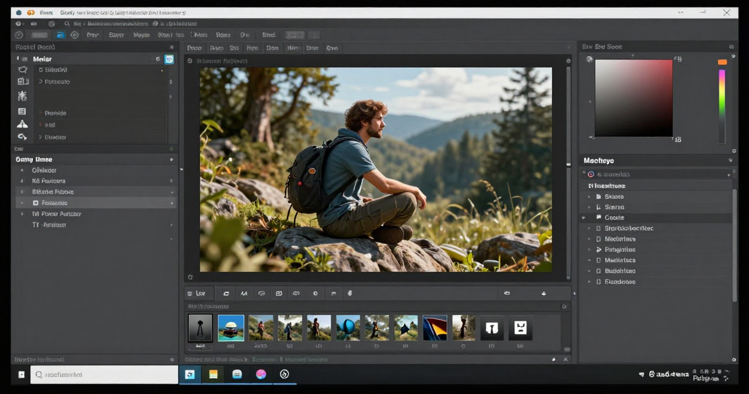Screen dimensions: 749x394
Task: Click the small icon at the canvas's bottom-left corner
Action: [x=190, y=277]
